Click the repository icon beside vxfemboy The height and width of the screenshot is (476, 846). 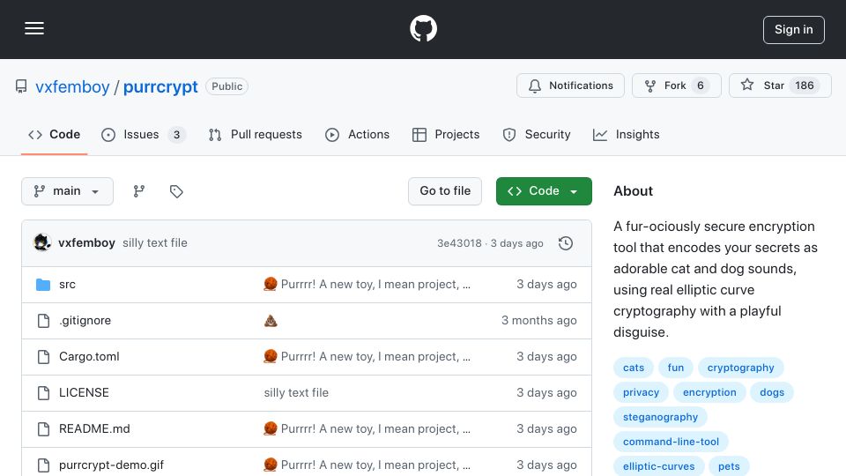21,86
